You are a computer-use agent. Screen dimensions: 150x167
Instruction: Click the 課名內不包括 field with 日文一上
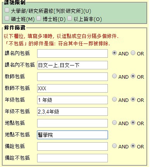72,65
